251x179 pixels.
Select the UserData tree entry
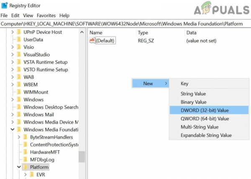(33, 40)
